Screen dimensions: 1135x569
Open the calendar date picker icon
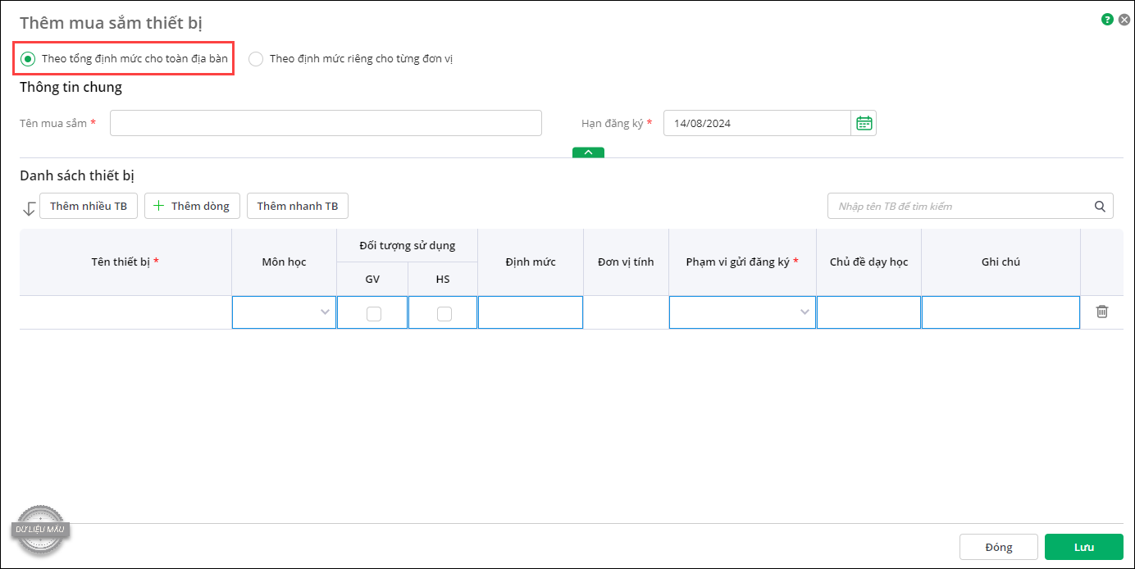(x=864, y=123)
